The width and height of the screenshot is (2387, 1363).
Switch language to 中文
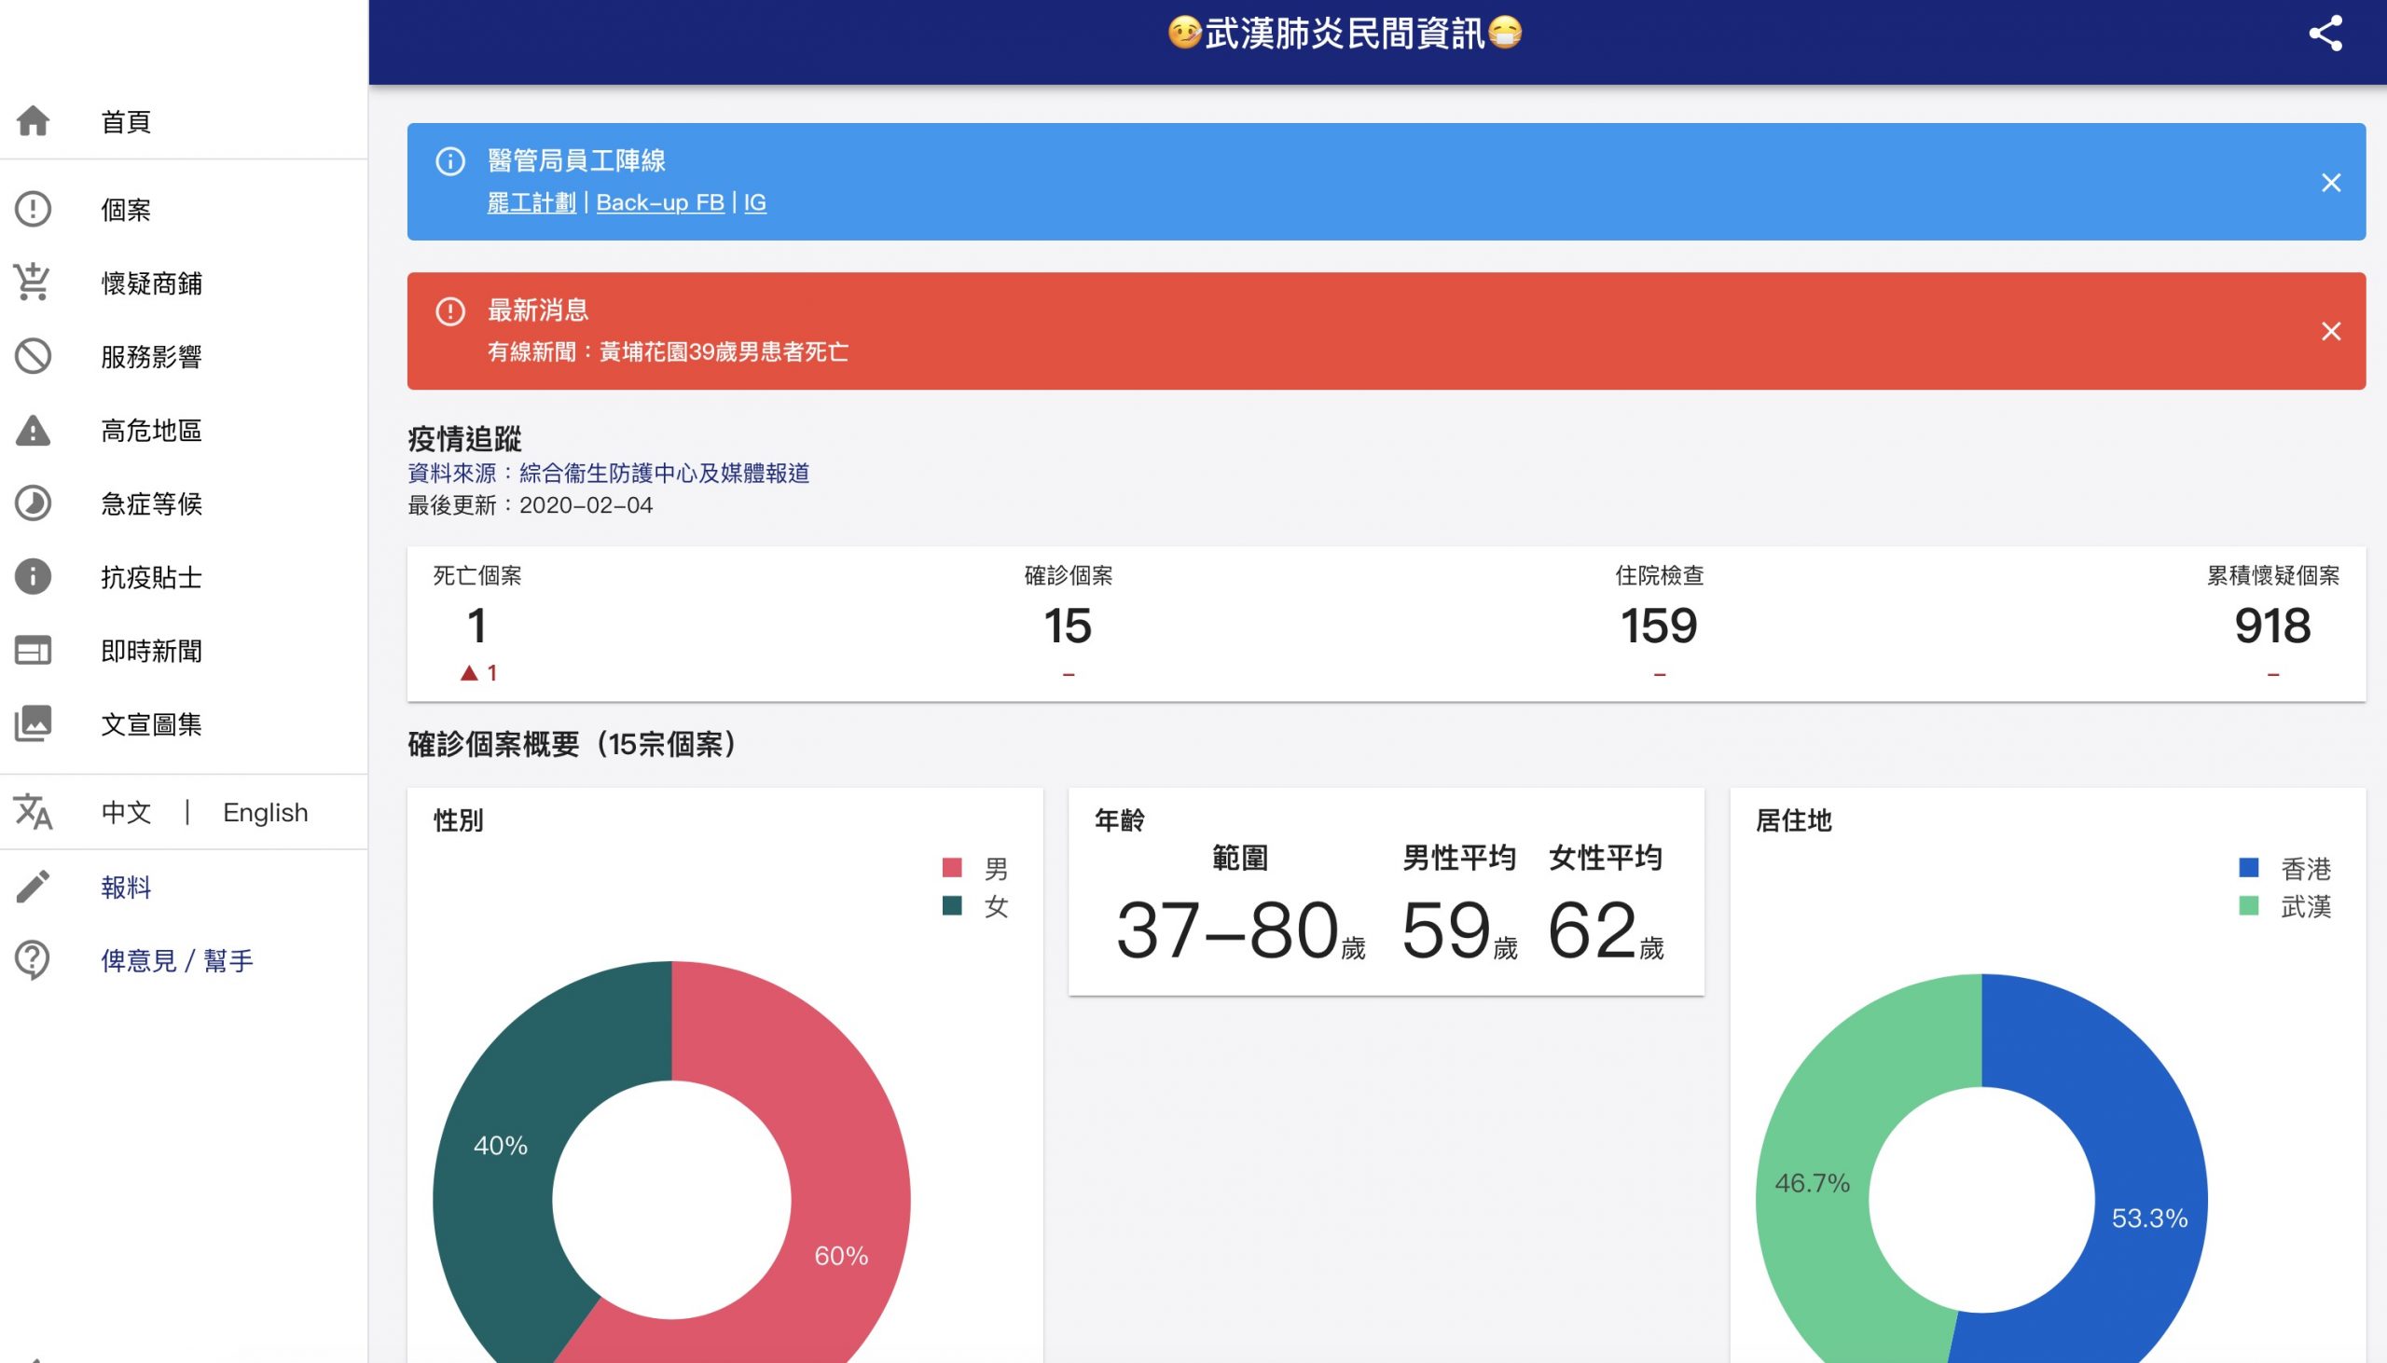point(127,812)
